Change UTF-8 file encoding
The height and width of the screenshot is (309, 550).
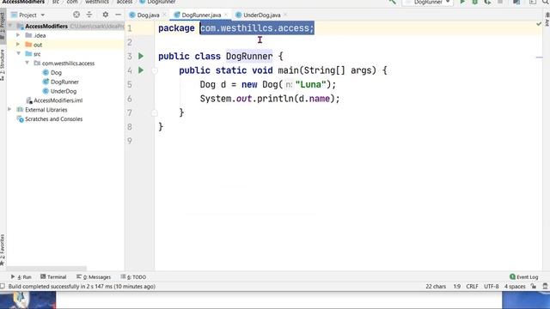(x=491, y=286)
